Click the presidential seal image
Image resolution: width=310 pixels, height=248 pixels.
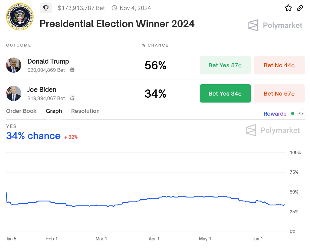click(x=20, y=17)
